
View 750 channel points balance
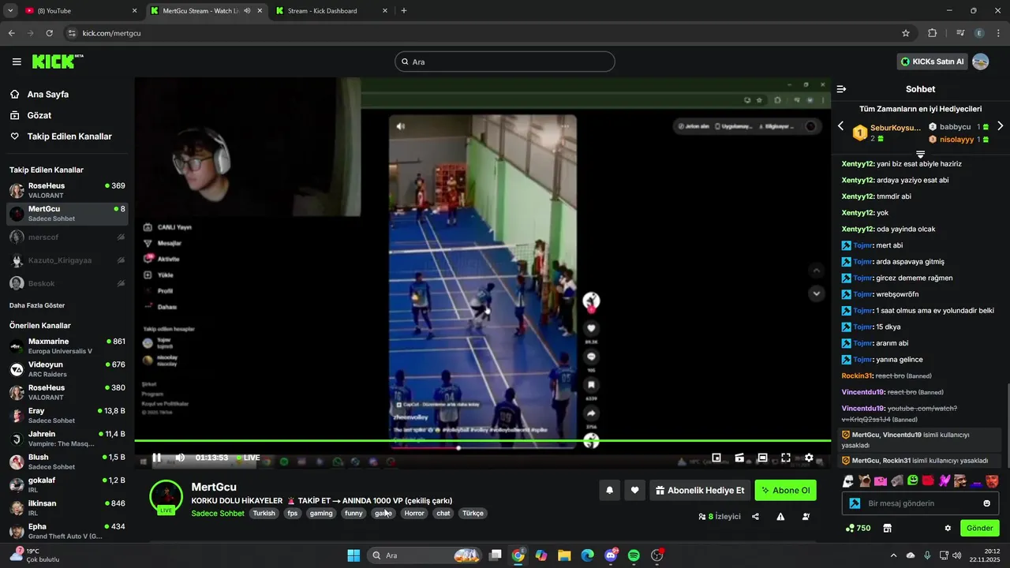pos(858,528)
